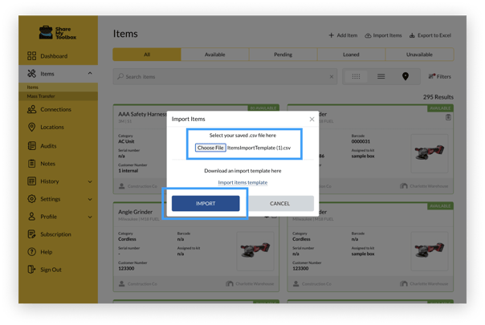Click the 295 Results text
This screenshot has height=325, width=485.
click(438, 97)
